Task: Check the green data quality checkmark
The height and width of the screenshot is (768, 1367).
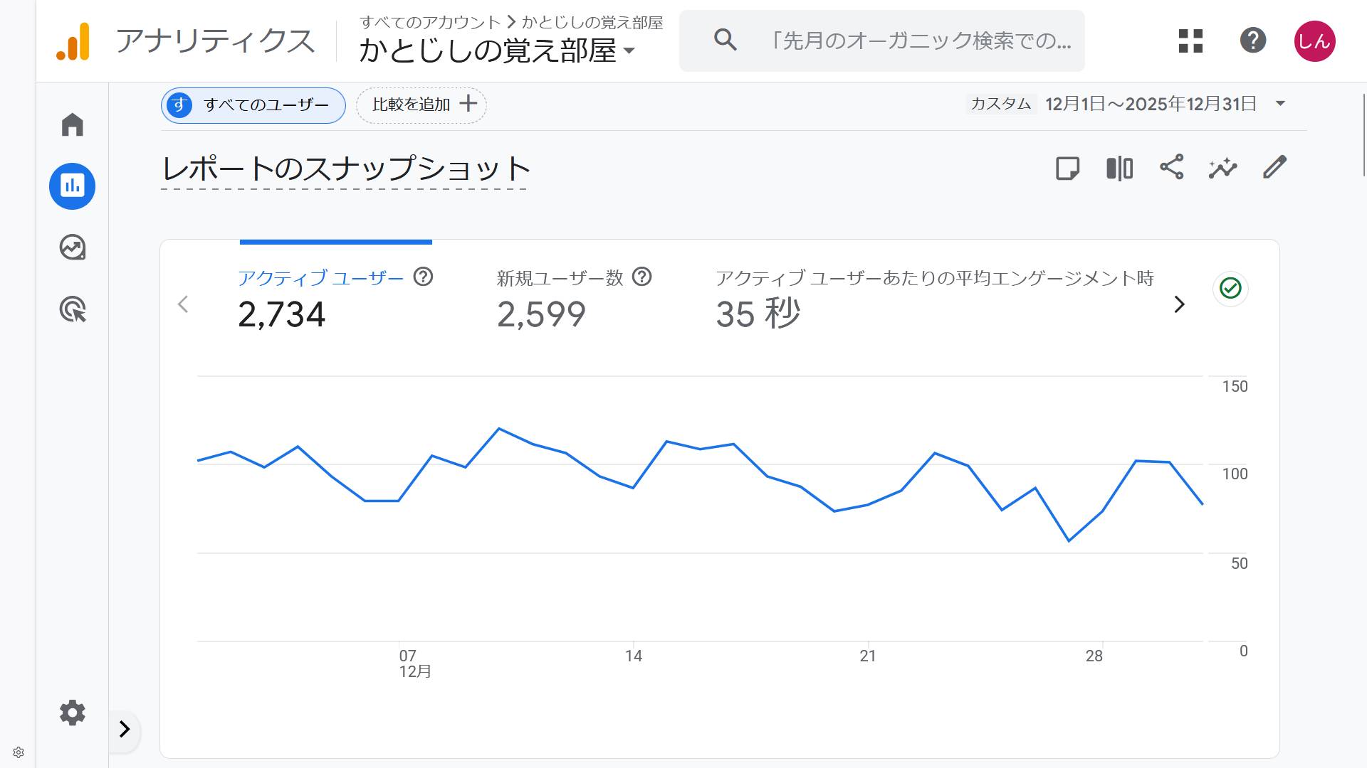Action: pyautogui.click(x=1230, y=289)
